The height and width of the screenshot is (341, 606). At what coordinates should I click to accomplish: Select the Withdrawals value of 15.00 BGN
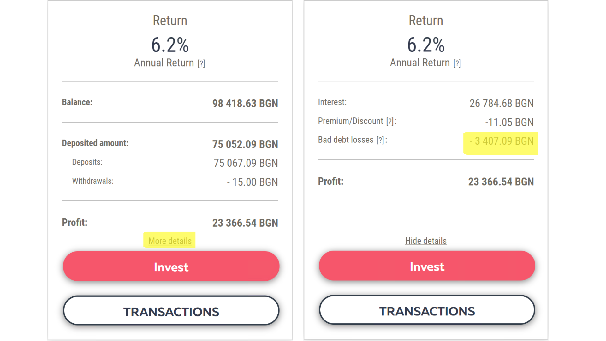click(252, 182)
